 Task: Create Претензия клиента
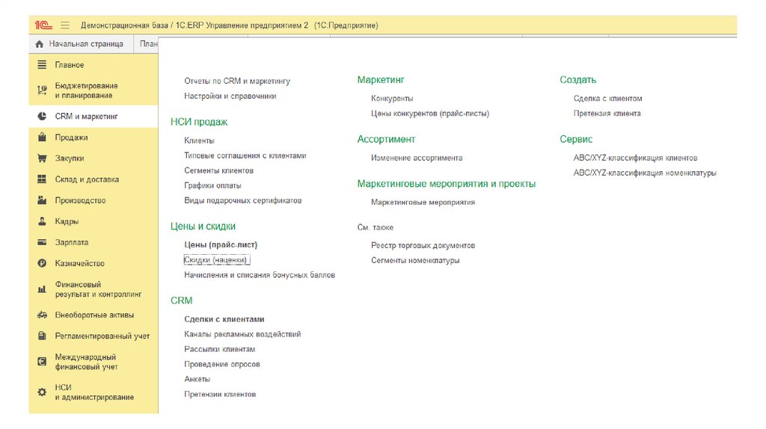click(x=607, y=113)
